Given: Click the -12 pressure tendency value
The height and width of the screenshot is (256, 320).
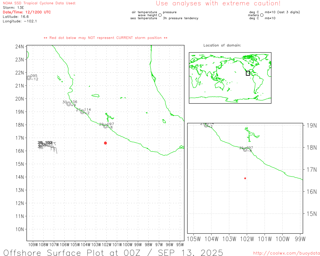Looking at the screenshot, I should pos(35,79).
